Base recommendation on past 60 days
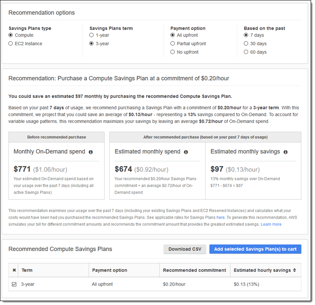 246,52
